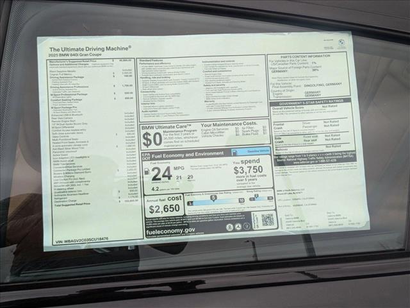Click the EPA seal icon in the dark footer

click(x=229, y=227)
